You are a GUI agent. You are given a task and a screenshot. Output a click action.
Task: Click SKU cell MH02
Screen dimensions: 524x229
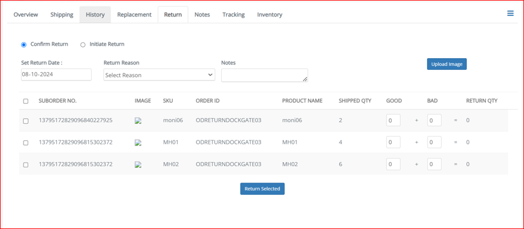[x=171, y=164]
